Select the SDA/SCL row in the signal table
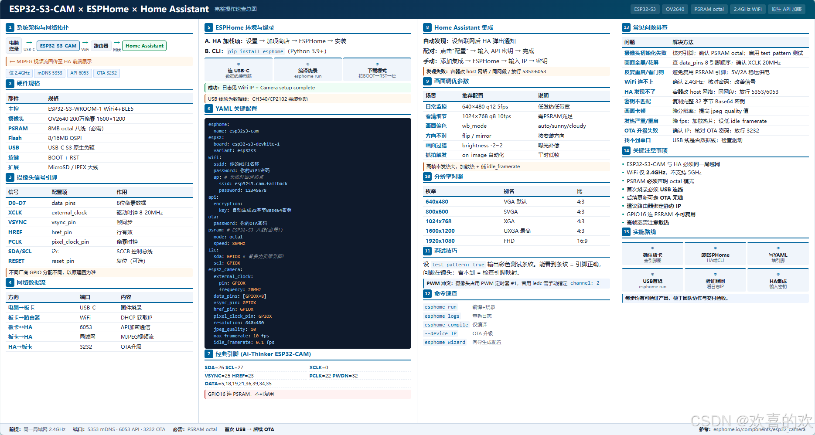 pyautogui.click(x=99, y=251)
